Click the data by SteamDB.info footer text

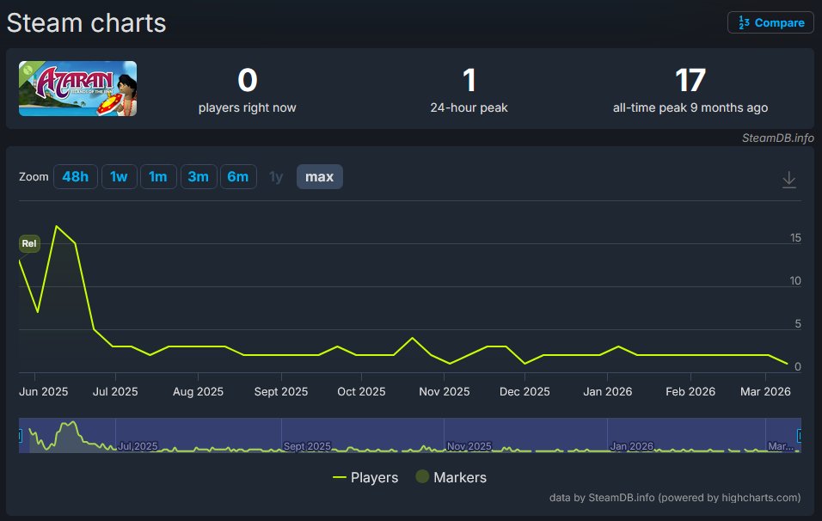pyautogui.click(x=675, y=498)
